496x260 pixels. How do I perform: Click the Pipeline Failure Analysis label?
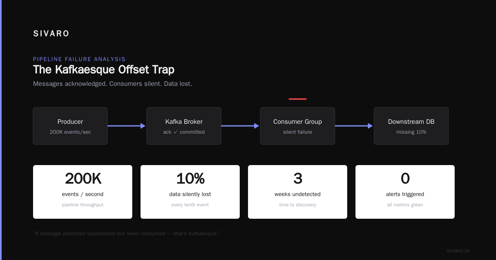coord(79,59)
